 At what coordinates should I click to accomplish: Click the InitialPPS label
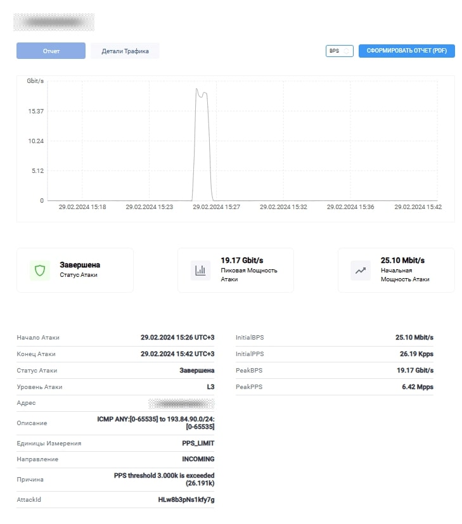250,354
